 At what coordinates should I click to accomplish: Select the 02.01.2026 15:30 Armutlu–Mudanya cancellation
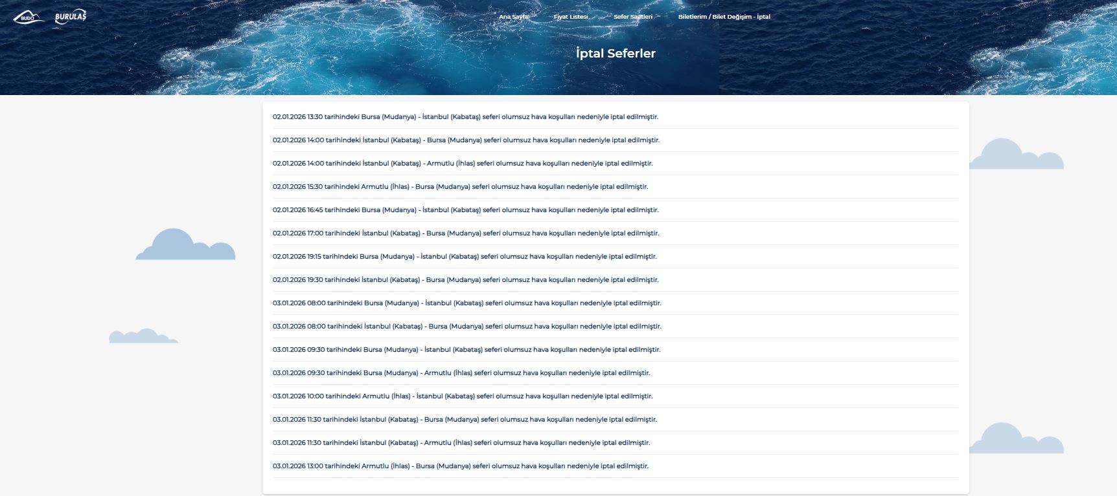(x=460, y=187)
